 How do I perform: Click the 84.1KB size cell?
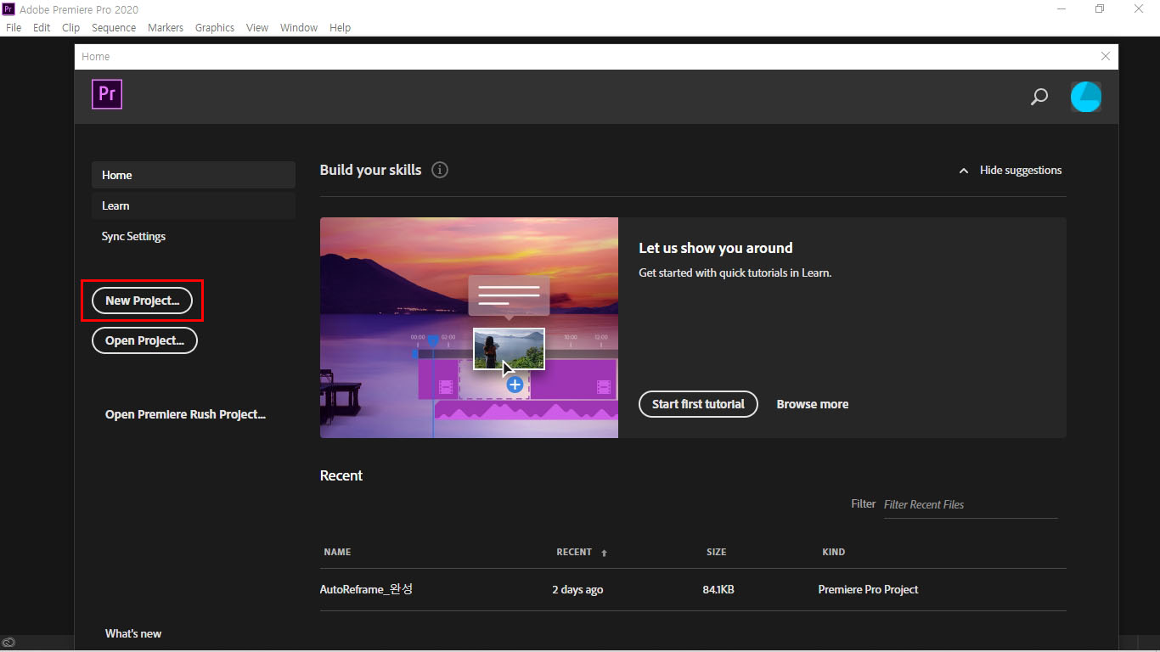(x=718, y=589)
